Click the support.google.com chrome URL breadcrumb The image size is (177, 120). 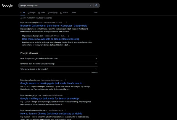coord(42,22)
